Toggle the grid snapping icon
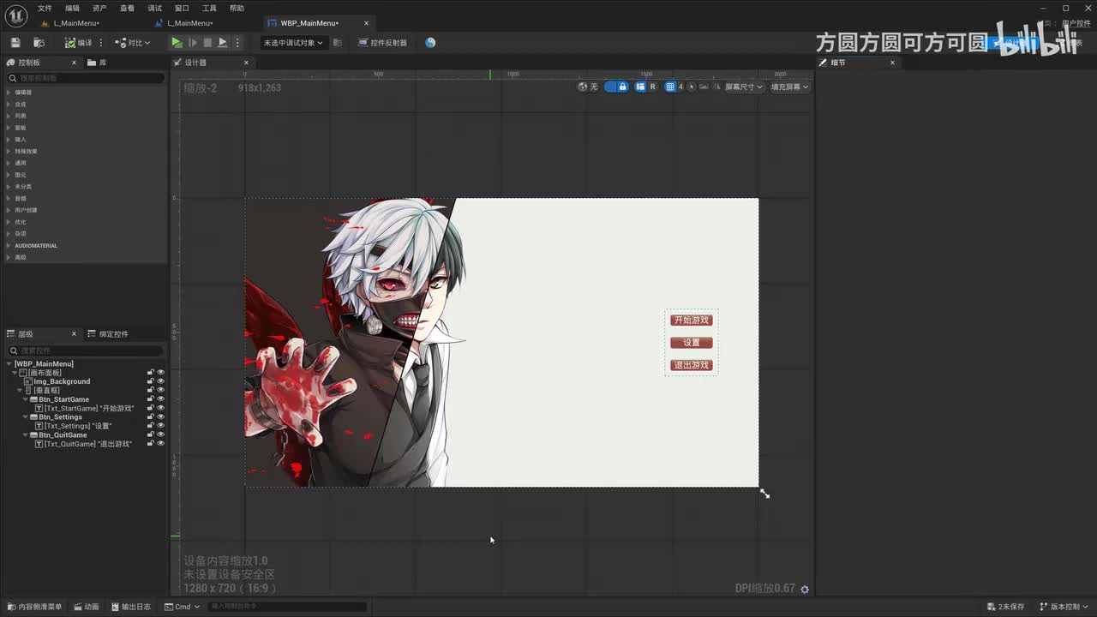Viewport: 1097px width, 617px height. pos(670,87)
